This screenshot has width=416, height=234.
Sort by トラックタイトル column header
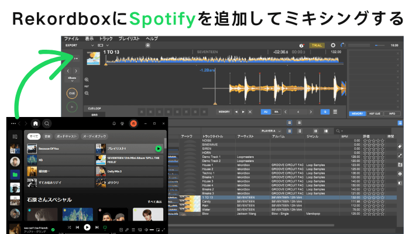(212, 136)
